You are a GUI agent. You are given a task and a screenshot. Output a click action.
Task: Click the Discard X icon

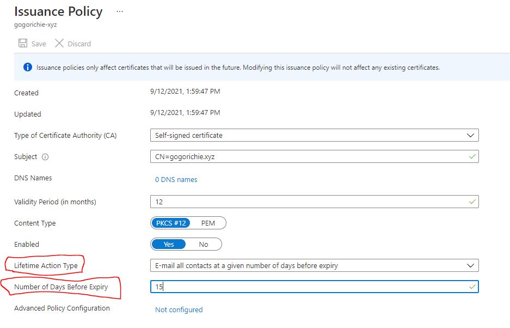point(59,44)
